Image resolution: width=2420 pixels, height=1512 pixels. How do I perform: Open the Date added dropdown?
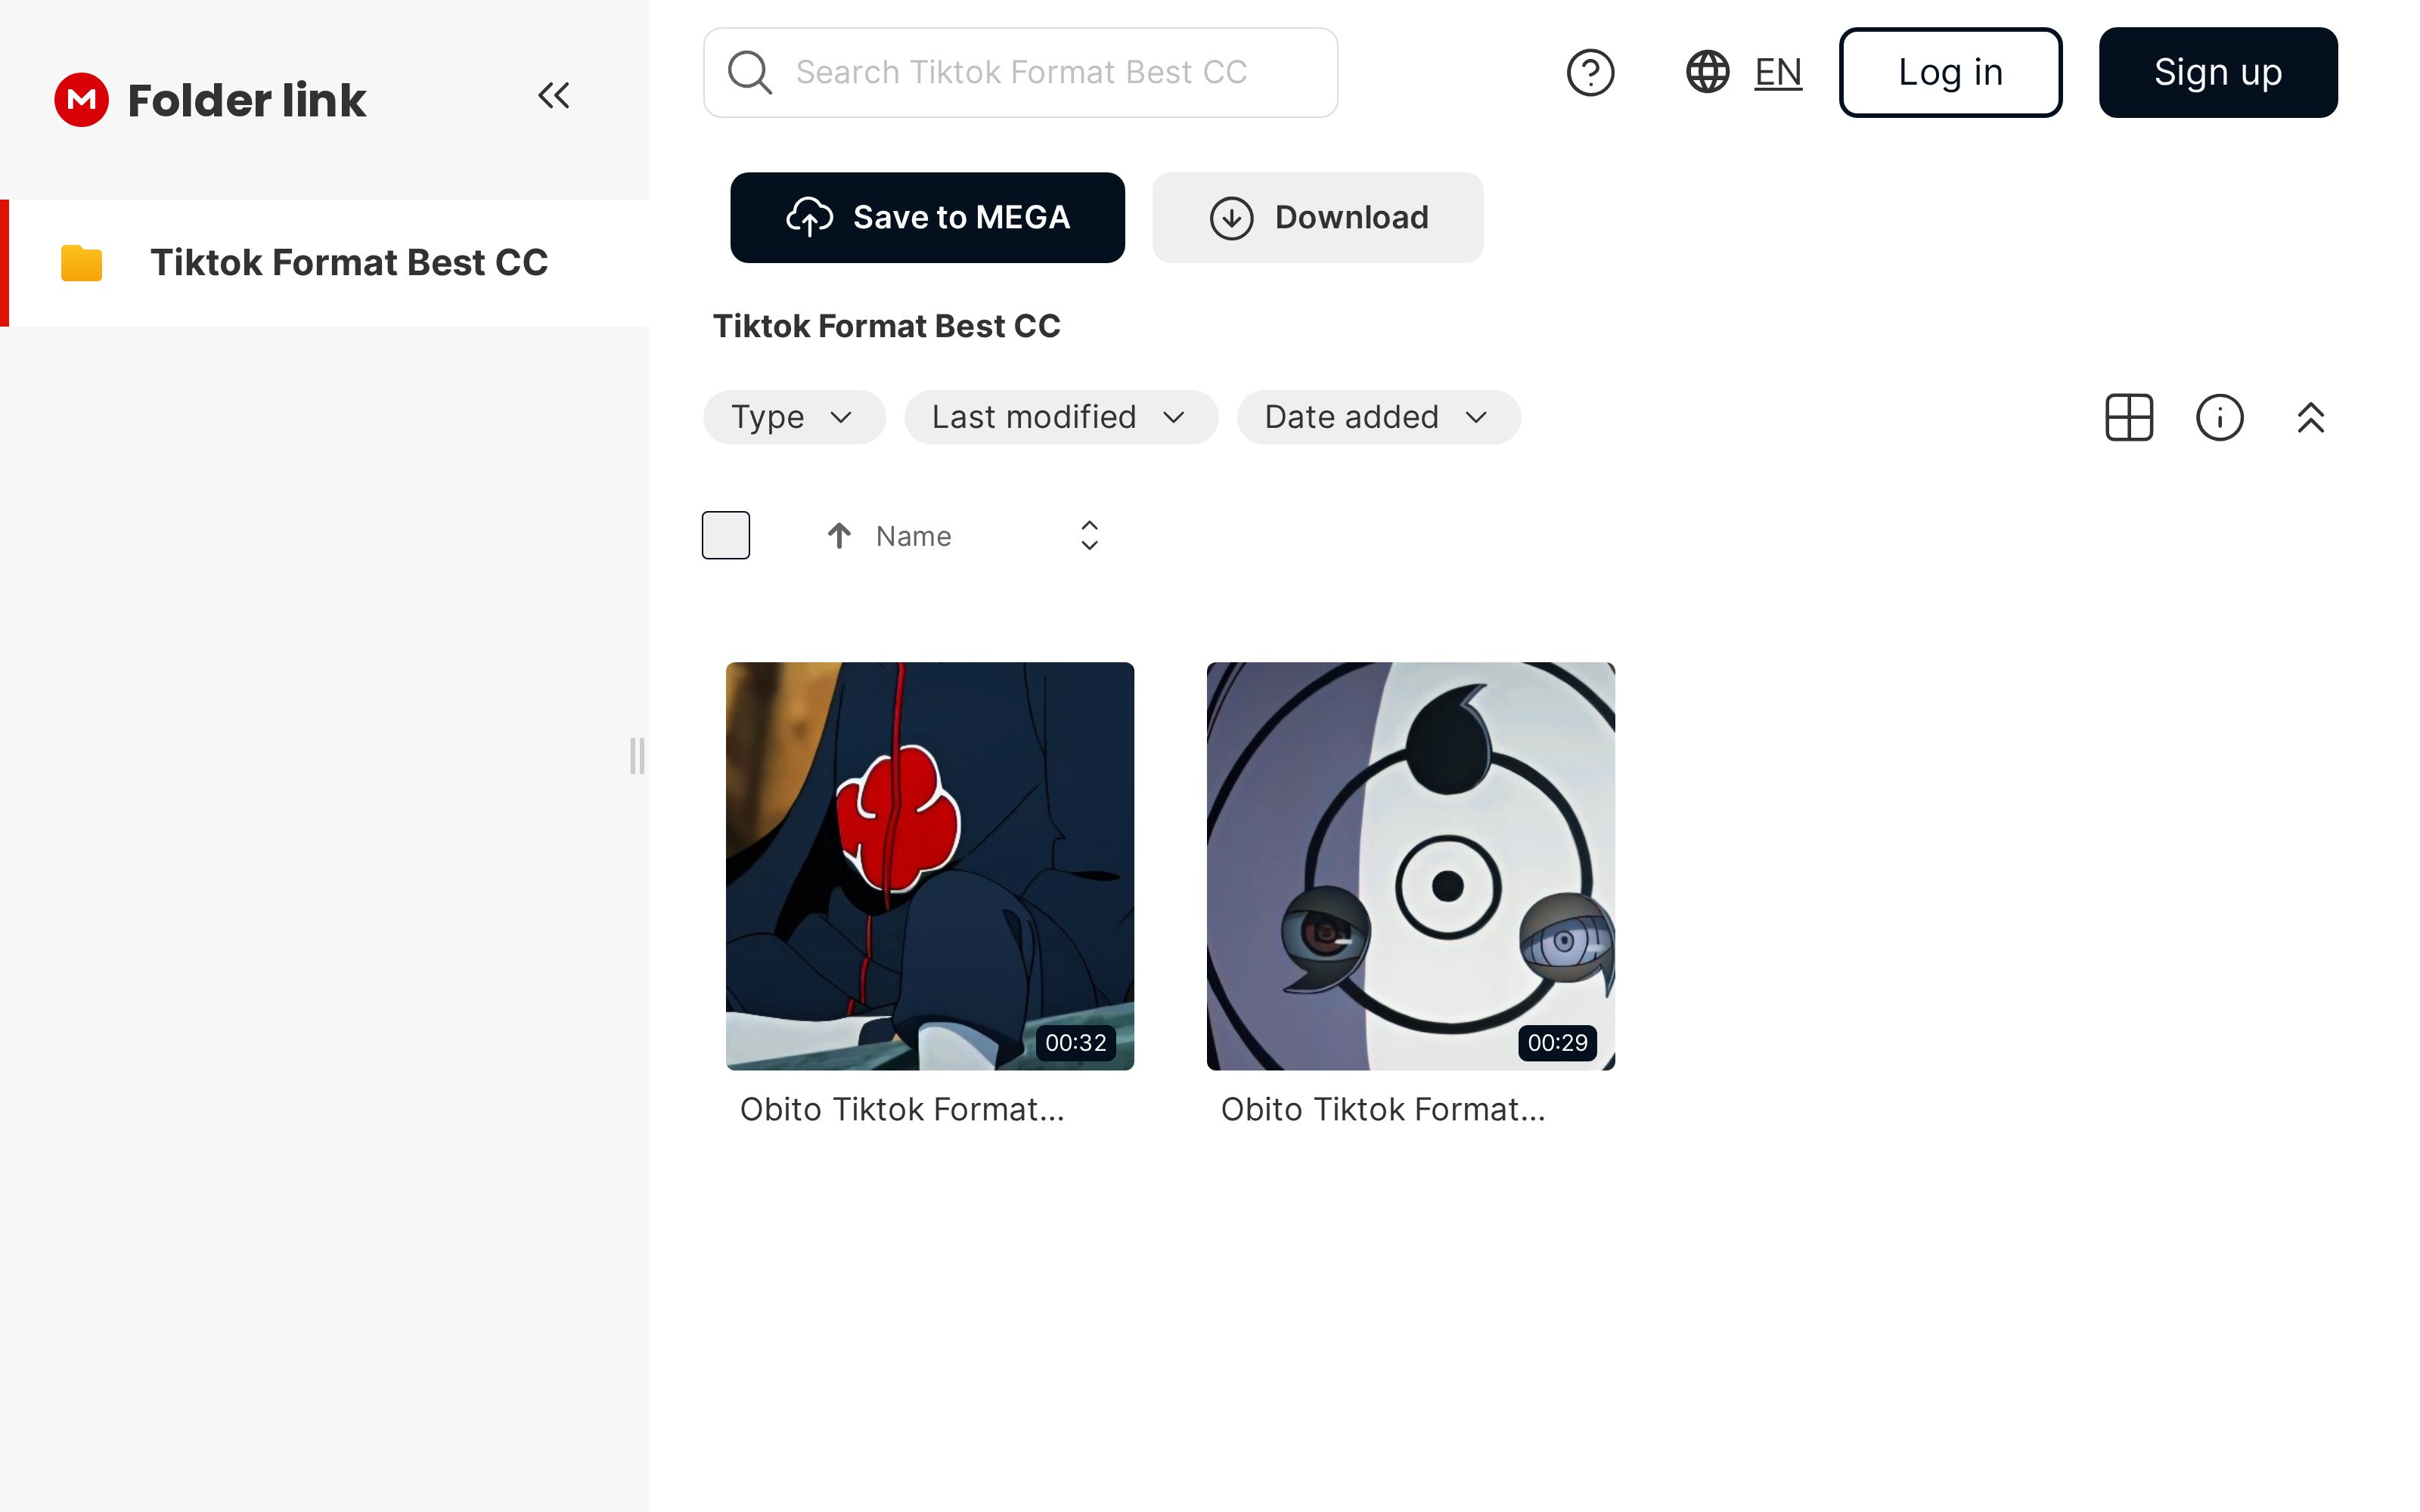[1378, 417]
